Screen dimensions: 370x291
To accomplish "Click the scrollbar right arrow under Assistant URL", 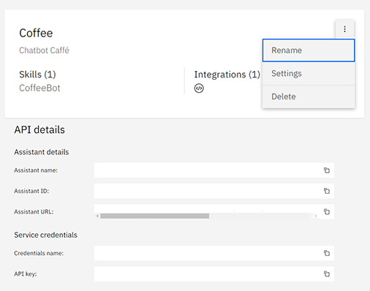I will (316, 216).
